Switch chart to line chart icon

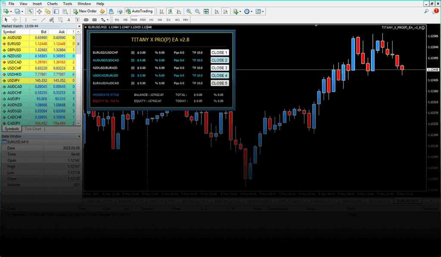click(179, 12)
